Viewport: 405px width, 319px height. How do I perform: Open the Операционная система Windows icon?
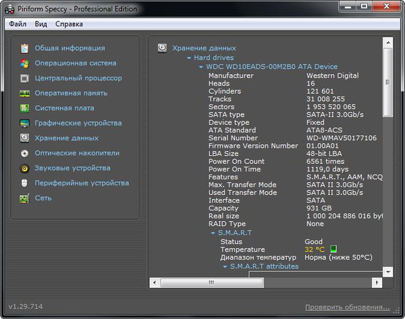[x=24, y=63]
